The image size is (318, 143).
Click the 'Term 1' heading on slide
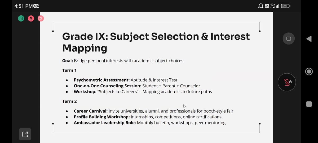click(x=69, y=70)
